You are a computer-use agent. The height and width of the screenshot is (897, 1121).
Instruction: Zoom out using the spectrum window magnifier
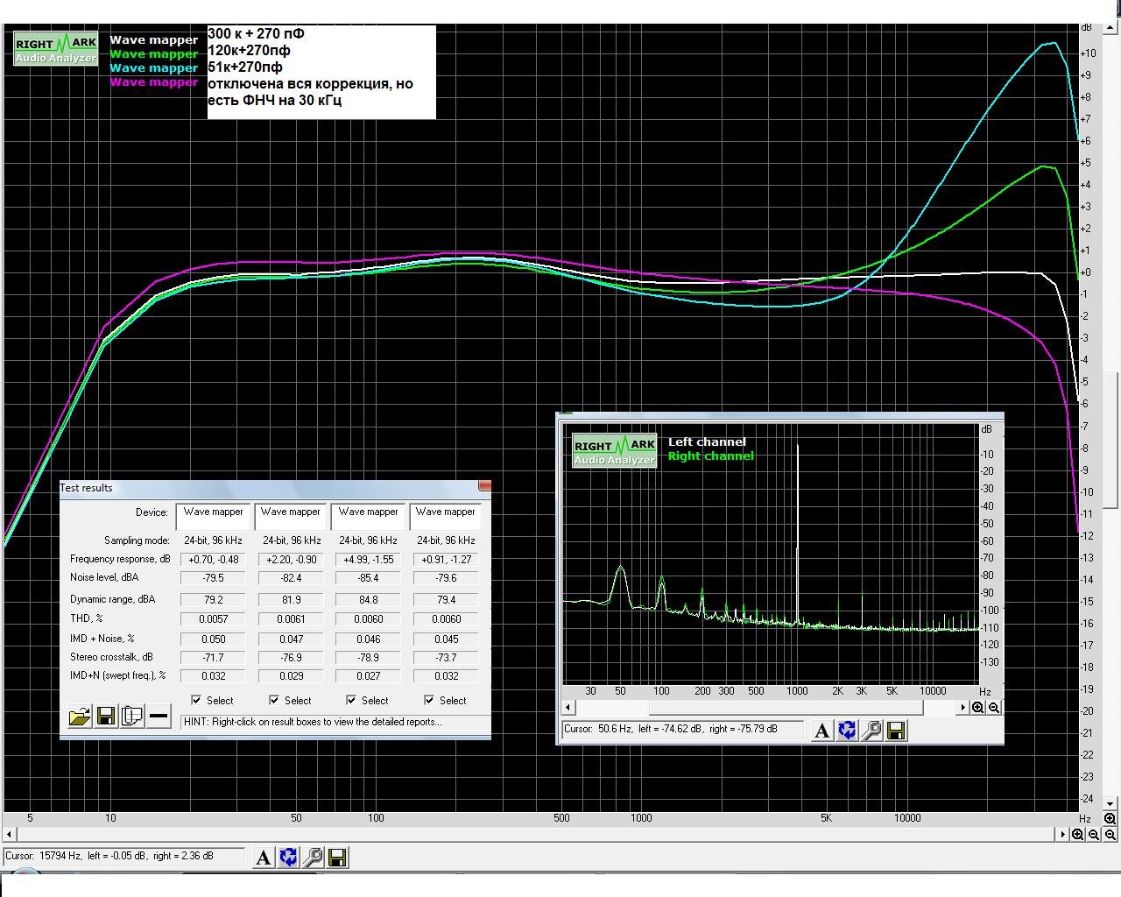[994, 708]
